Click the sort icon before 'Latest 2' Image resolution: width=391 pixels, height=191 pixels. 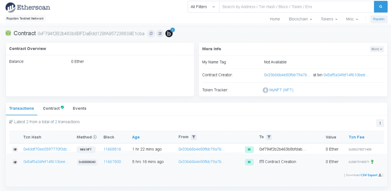[11, 122]
